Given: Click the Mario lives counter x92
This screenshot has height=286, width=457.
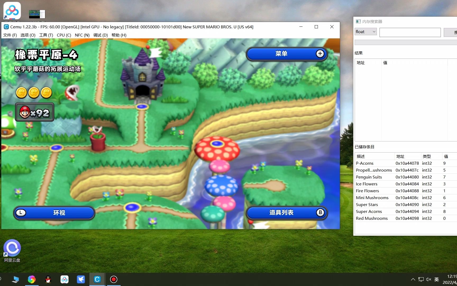Looking at the screenshot, I should click(x=35, y=113).
